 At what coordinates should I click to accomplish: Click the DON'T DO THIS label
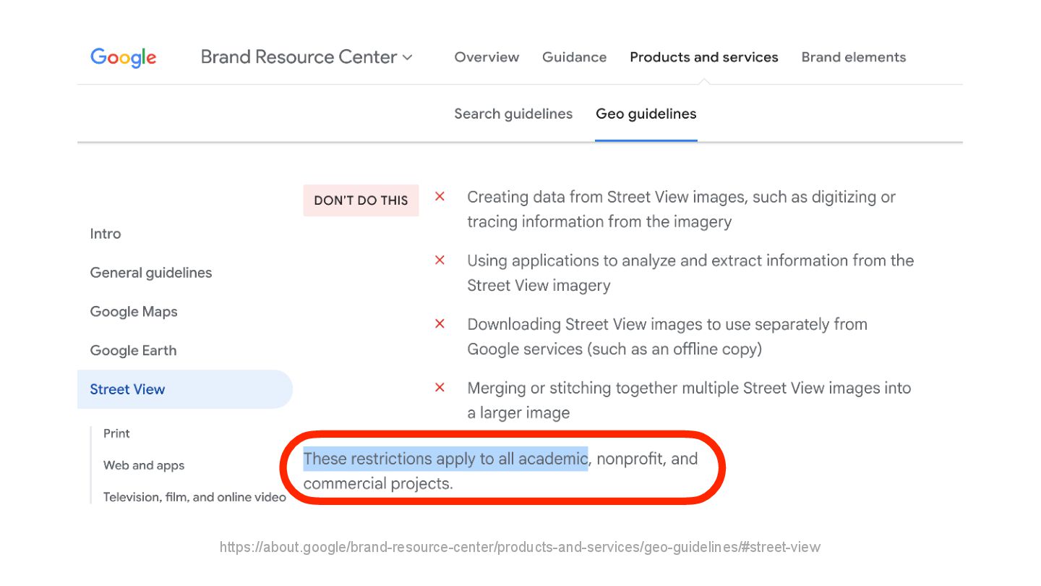click(x=361, y=200)
